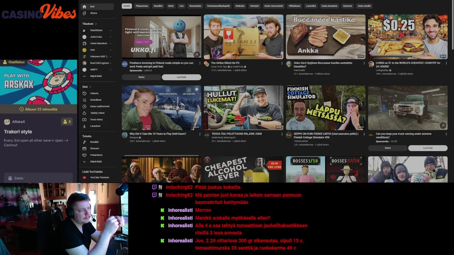Screen dimensions: 454x255
Task: Open HULLUT LUKEMAT video thumbnail
Action: tap(244, 108)
